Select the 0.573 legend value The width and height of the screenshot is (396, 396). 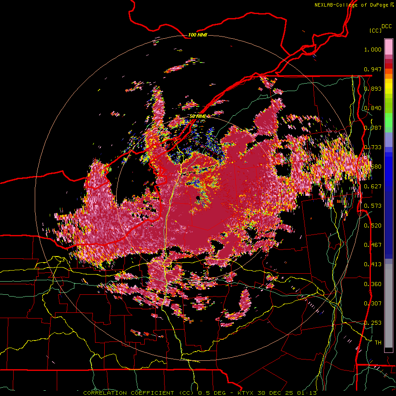click(x=373, y=206)
